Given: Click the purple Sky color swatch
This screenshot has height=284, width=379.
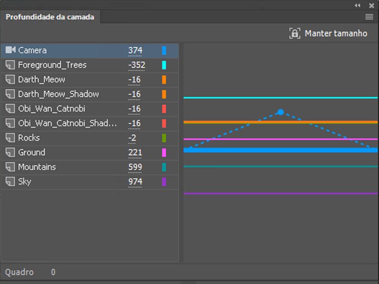Looking at the screenshot, I should (x=164, y=182).
